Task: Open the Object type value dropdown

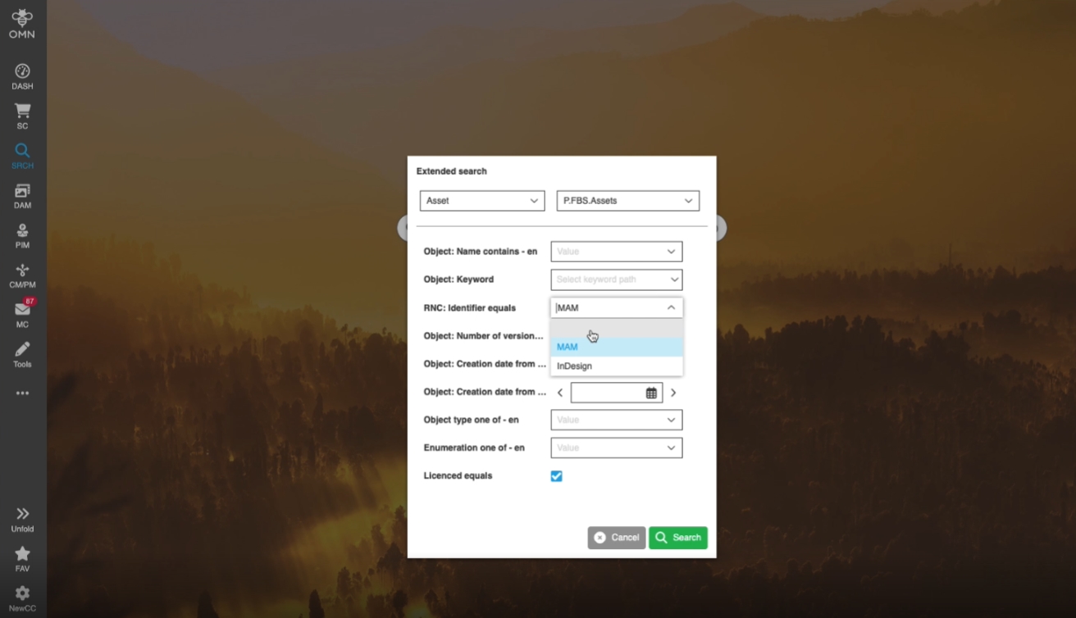Action: point(617,420)
